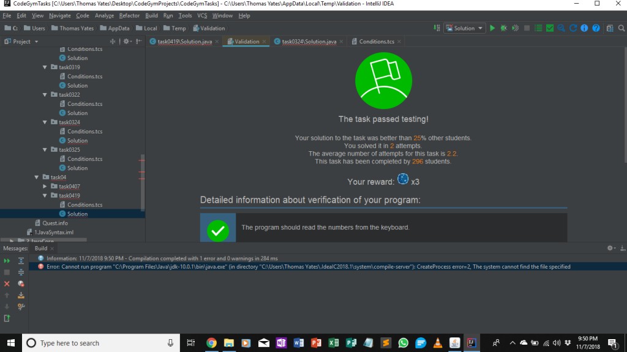Switch to the Conditions.tcs editor tab
The width and height of the screenshot is (627, 352).
tap(376, 42)
